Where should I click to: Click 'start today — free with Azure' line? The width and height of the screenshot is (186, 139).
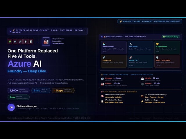coord(155,102)
